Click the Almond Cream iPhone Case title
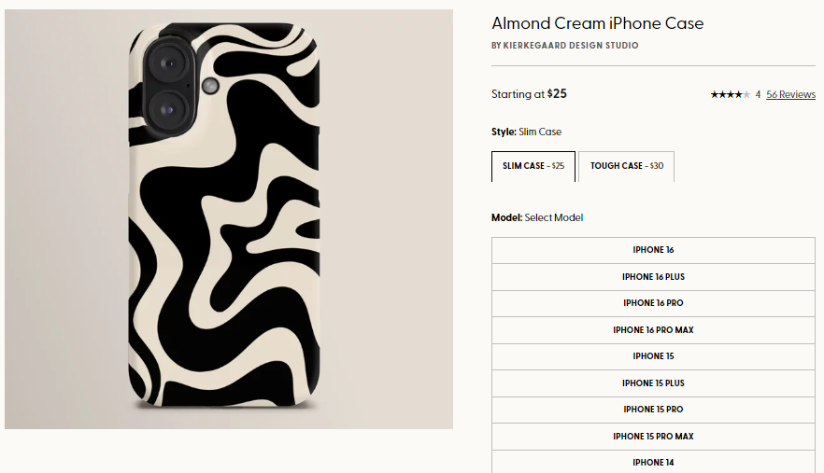 [598, 23]
